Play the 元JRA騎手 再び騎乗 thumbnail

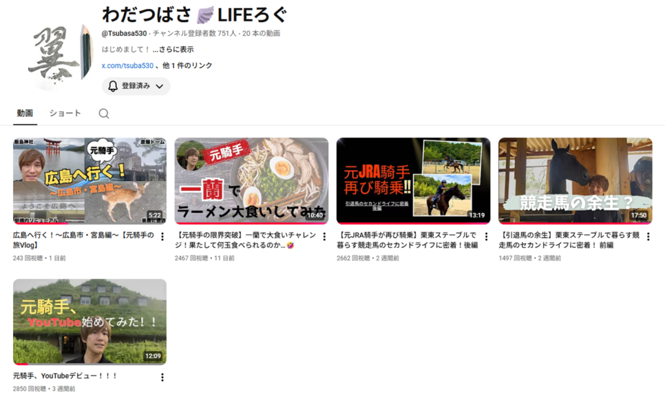pos(413,180)
